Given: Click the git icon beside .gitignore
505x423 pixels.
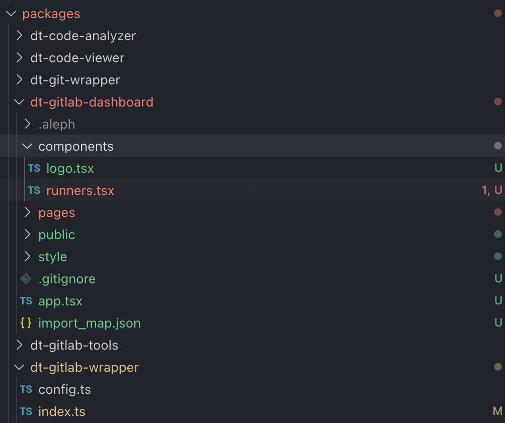Looking at the screenshot, I should [x=26, y=278].
